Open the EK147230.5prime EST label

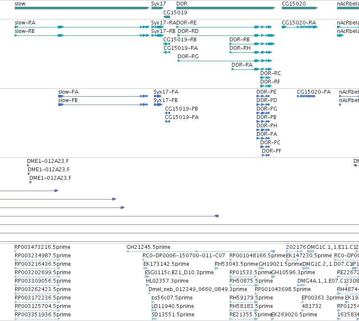coord(309,256)
